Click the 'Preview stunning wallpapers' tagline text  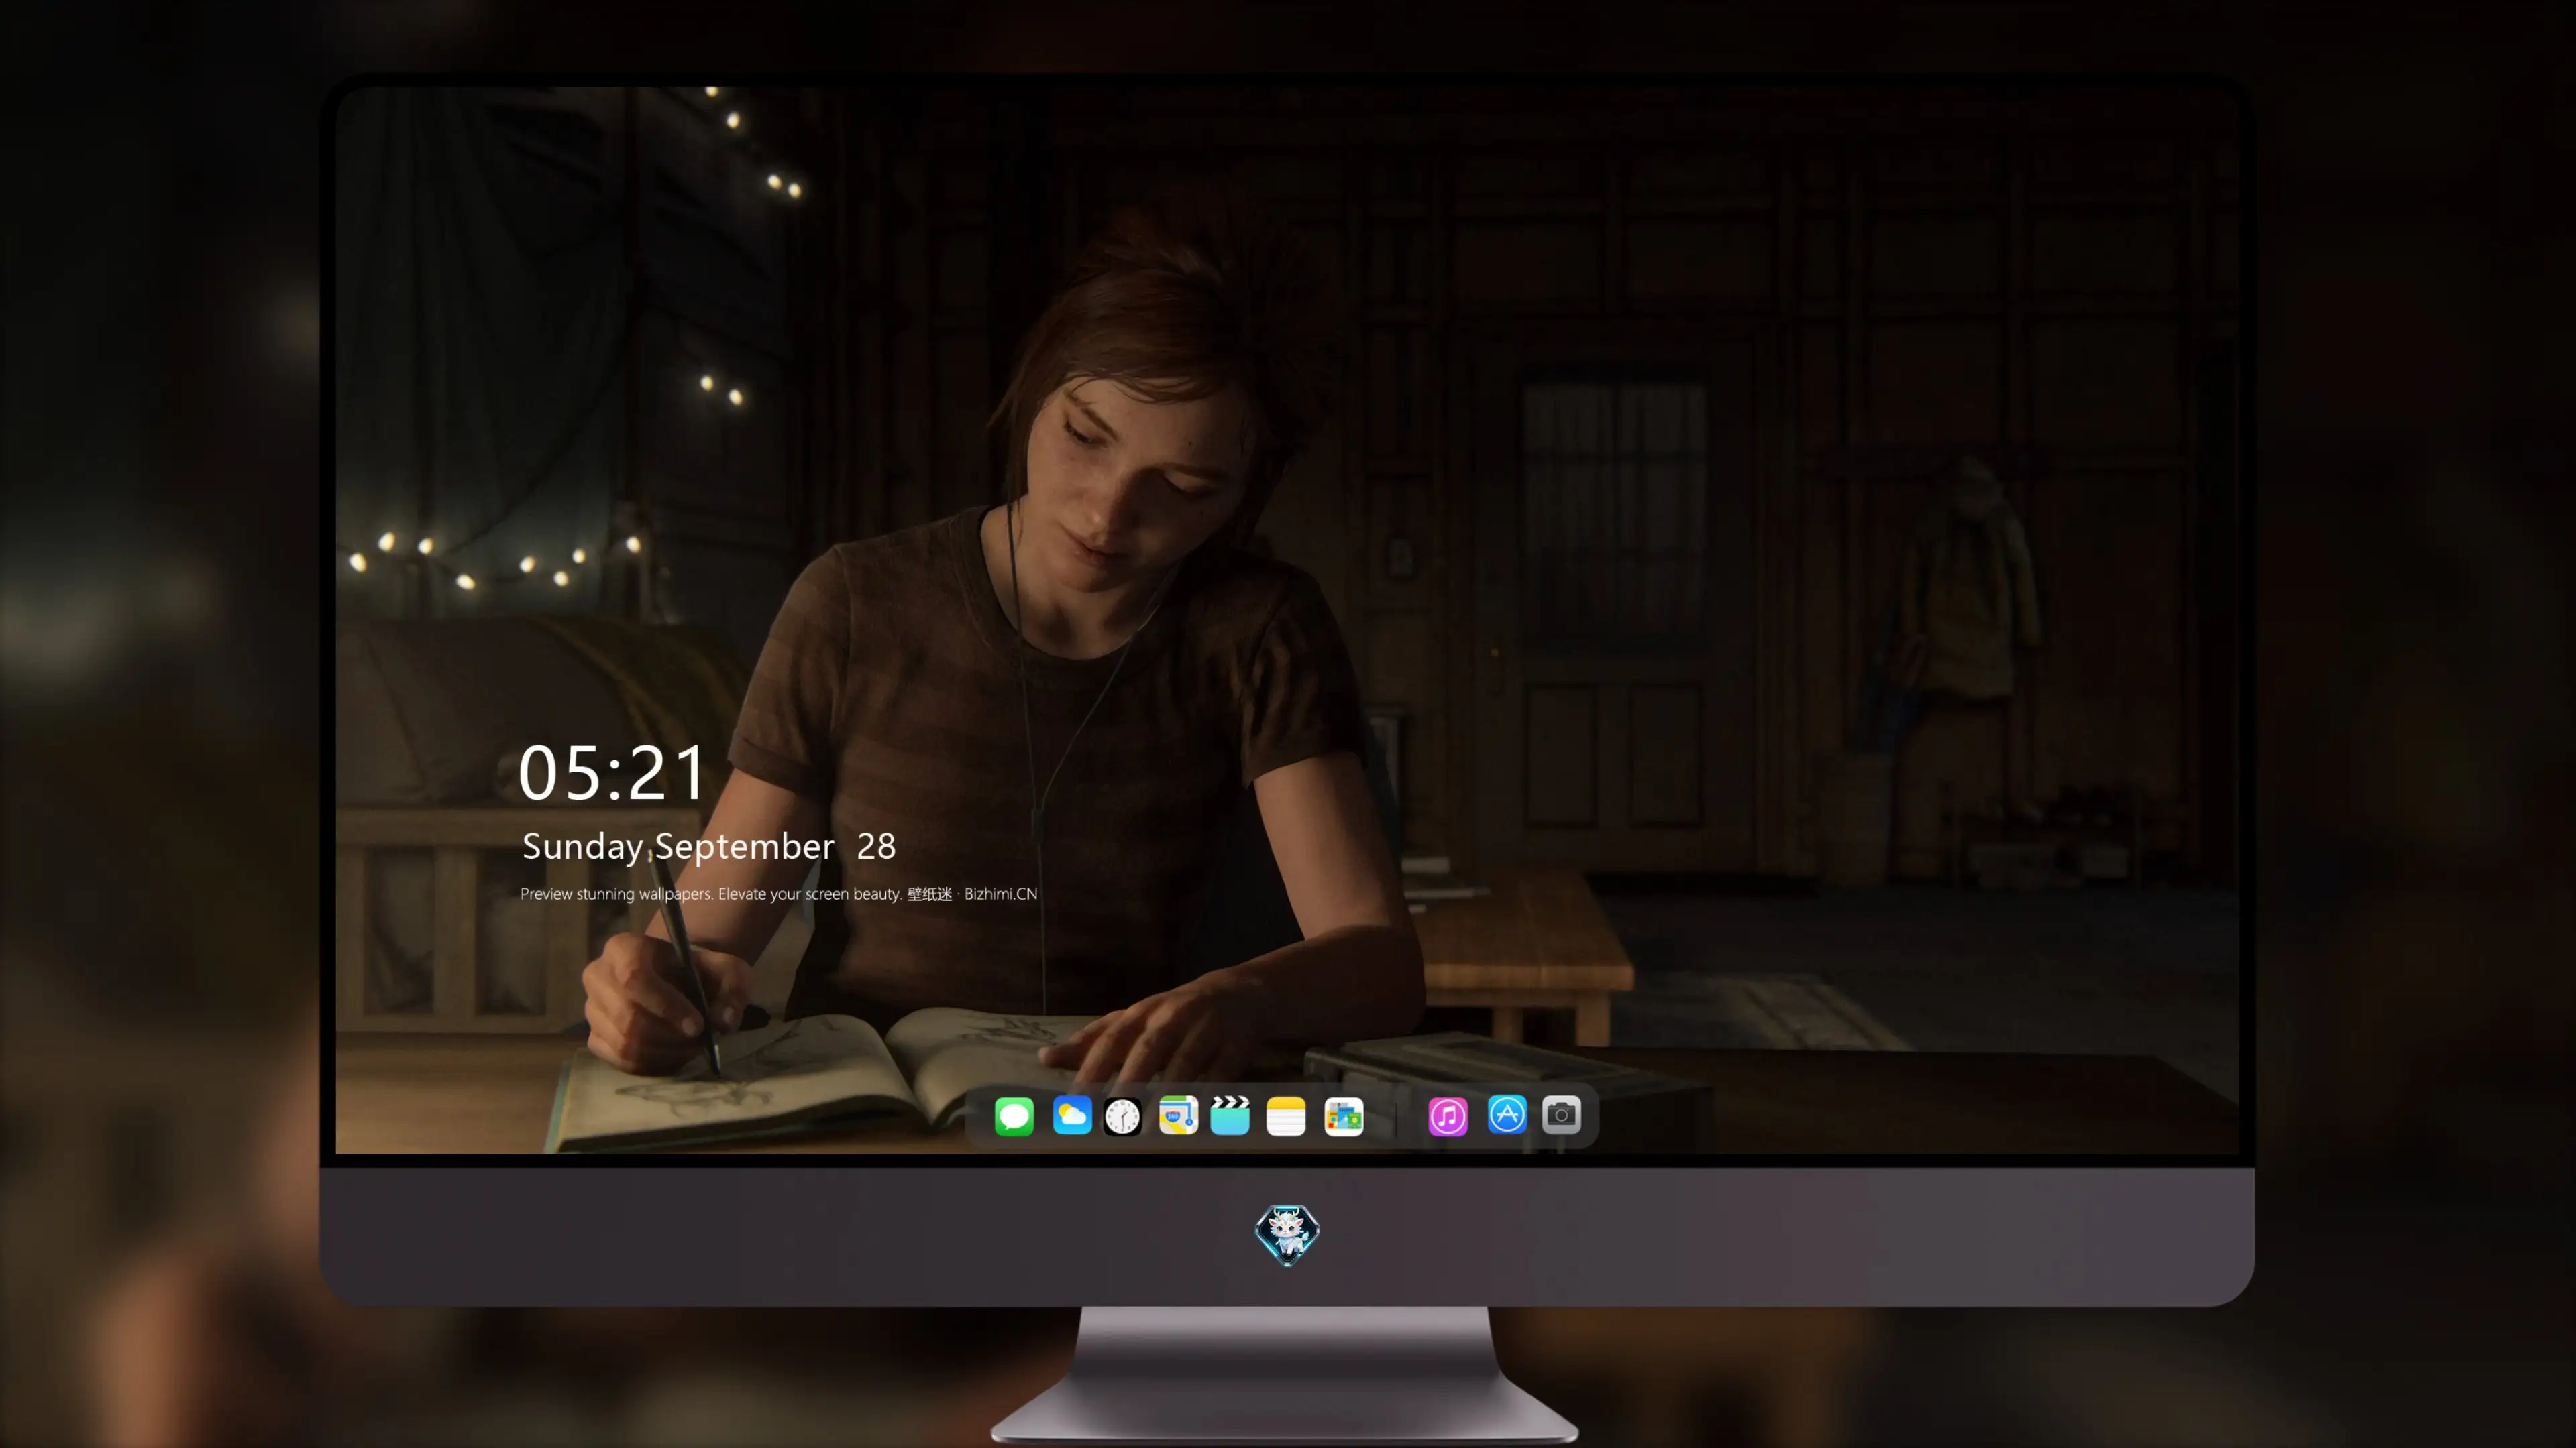779,894
